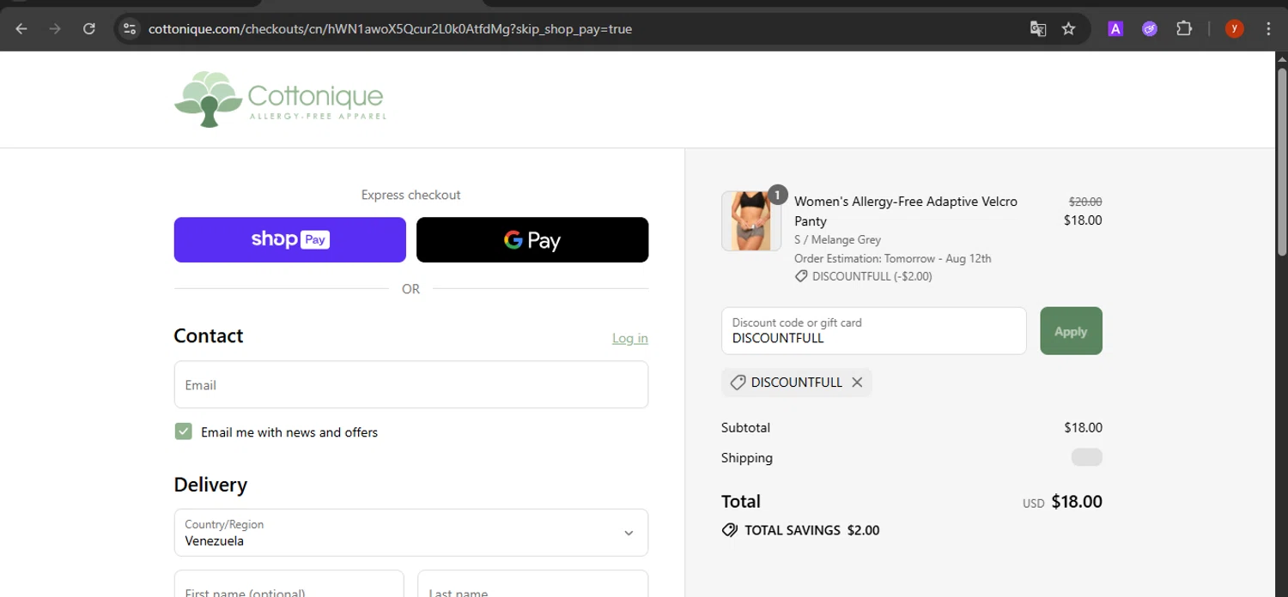
Task: Click the Total Savings tag icon
Action: pos(730,530)
